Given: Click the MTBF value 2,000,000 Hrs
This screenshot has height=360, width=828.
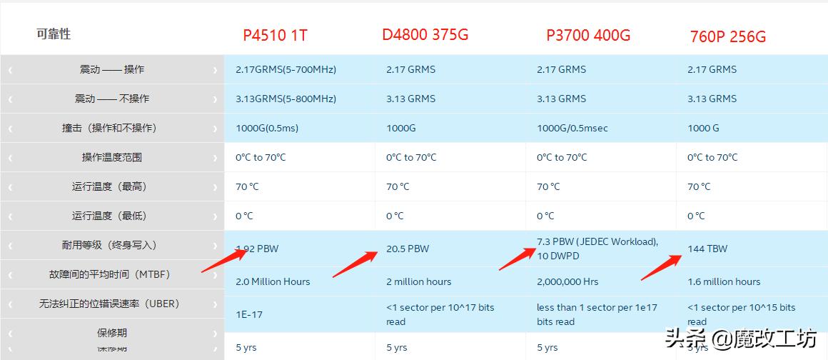Looking at the screenshot, I should click(567, 281).
